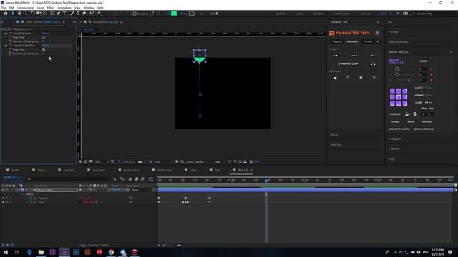Click the current time display 0:00:01:14
This screenshot has width=458, height=257.
click(x=13, y=178)
